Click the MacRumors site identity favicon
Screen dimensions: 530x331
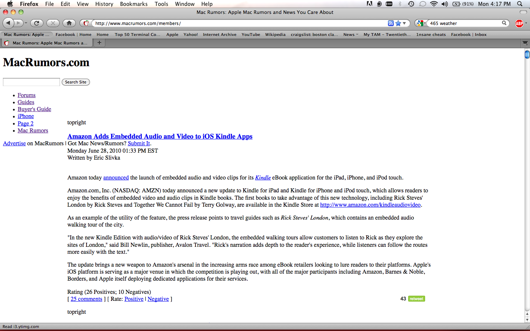[x=86, y=23]
